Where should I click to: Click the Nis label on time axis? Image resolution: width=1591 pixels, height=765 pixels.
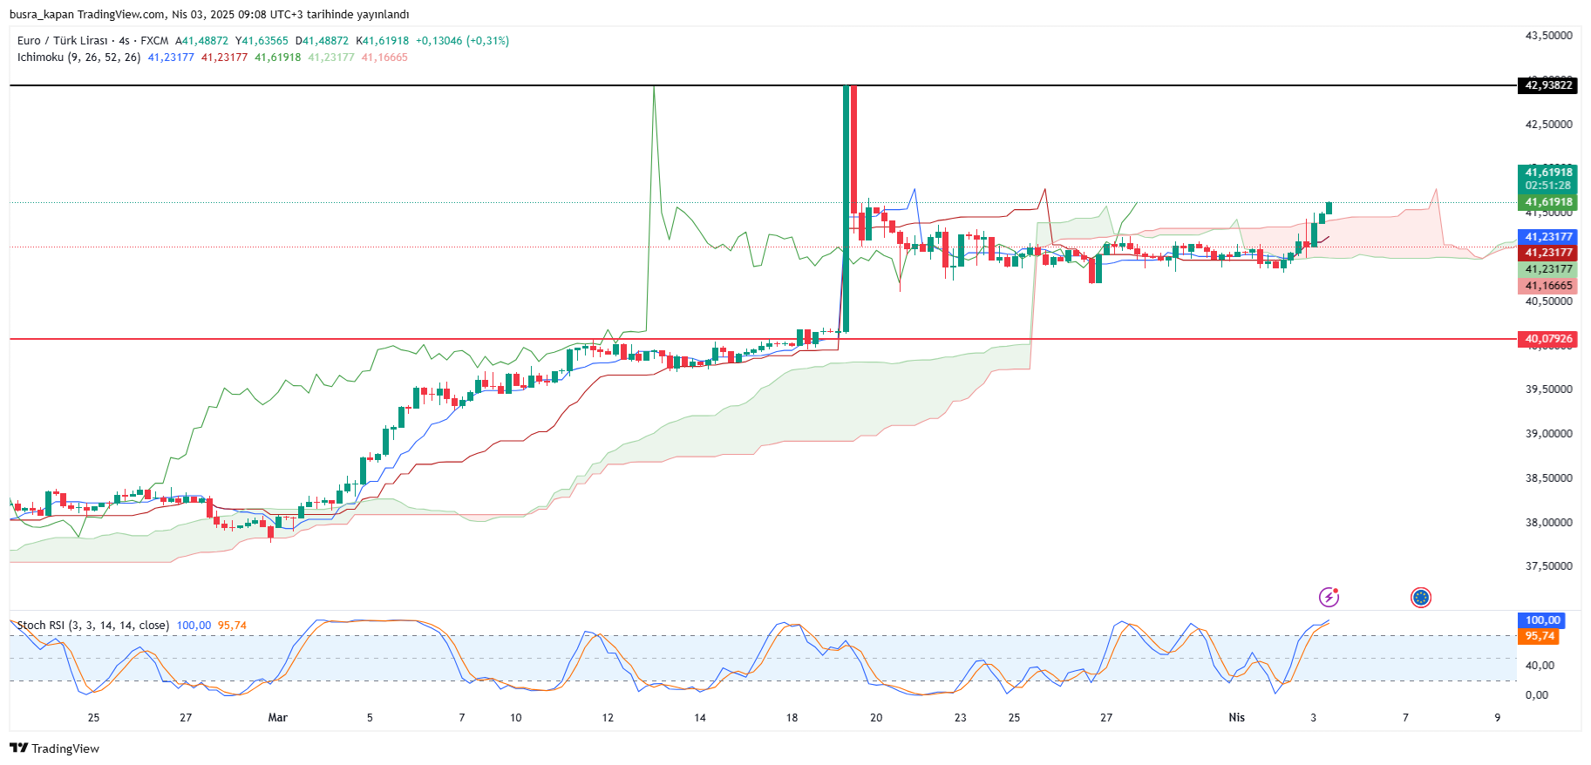point(1236,718)
